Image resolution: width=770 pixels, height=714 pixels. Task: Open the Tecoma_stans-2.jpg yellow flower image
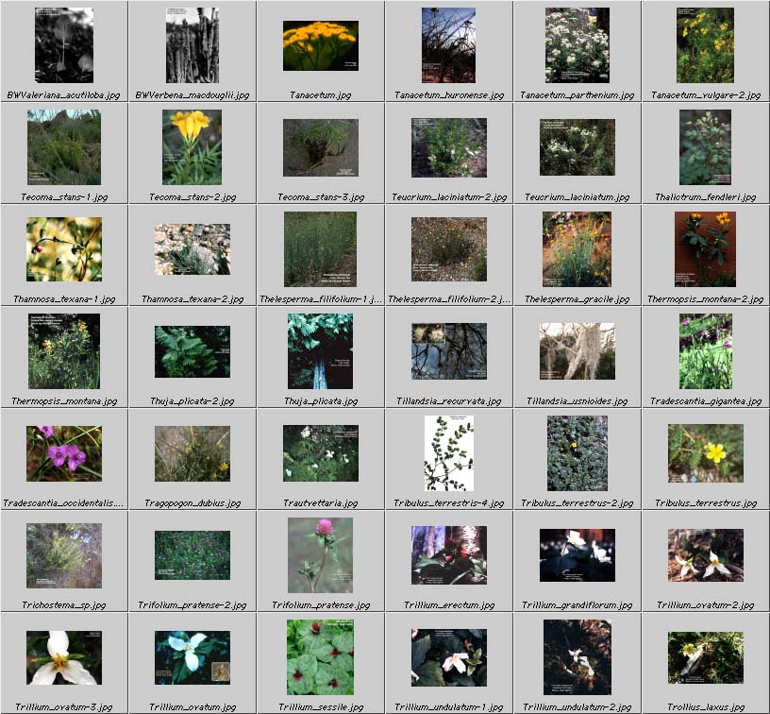pyautogui.click(x=192, y=147)
